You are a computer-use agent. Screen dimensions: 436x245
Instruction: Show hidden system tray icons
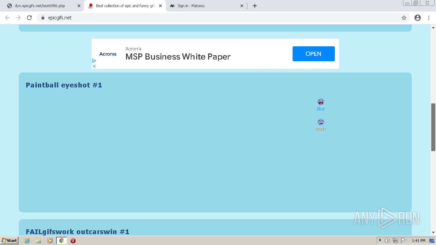pos(380,241)
